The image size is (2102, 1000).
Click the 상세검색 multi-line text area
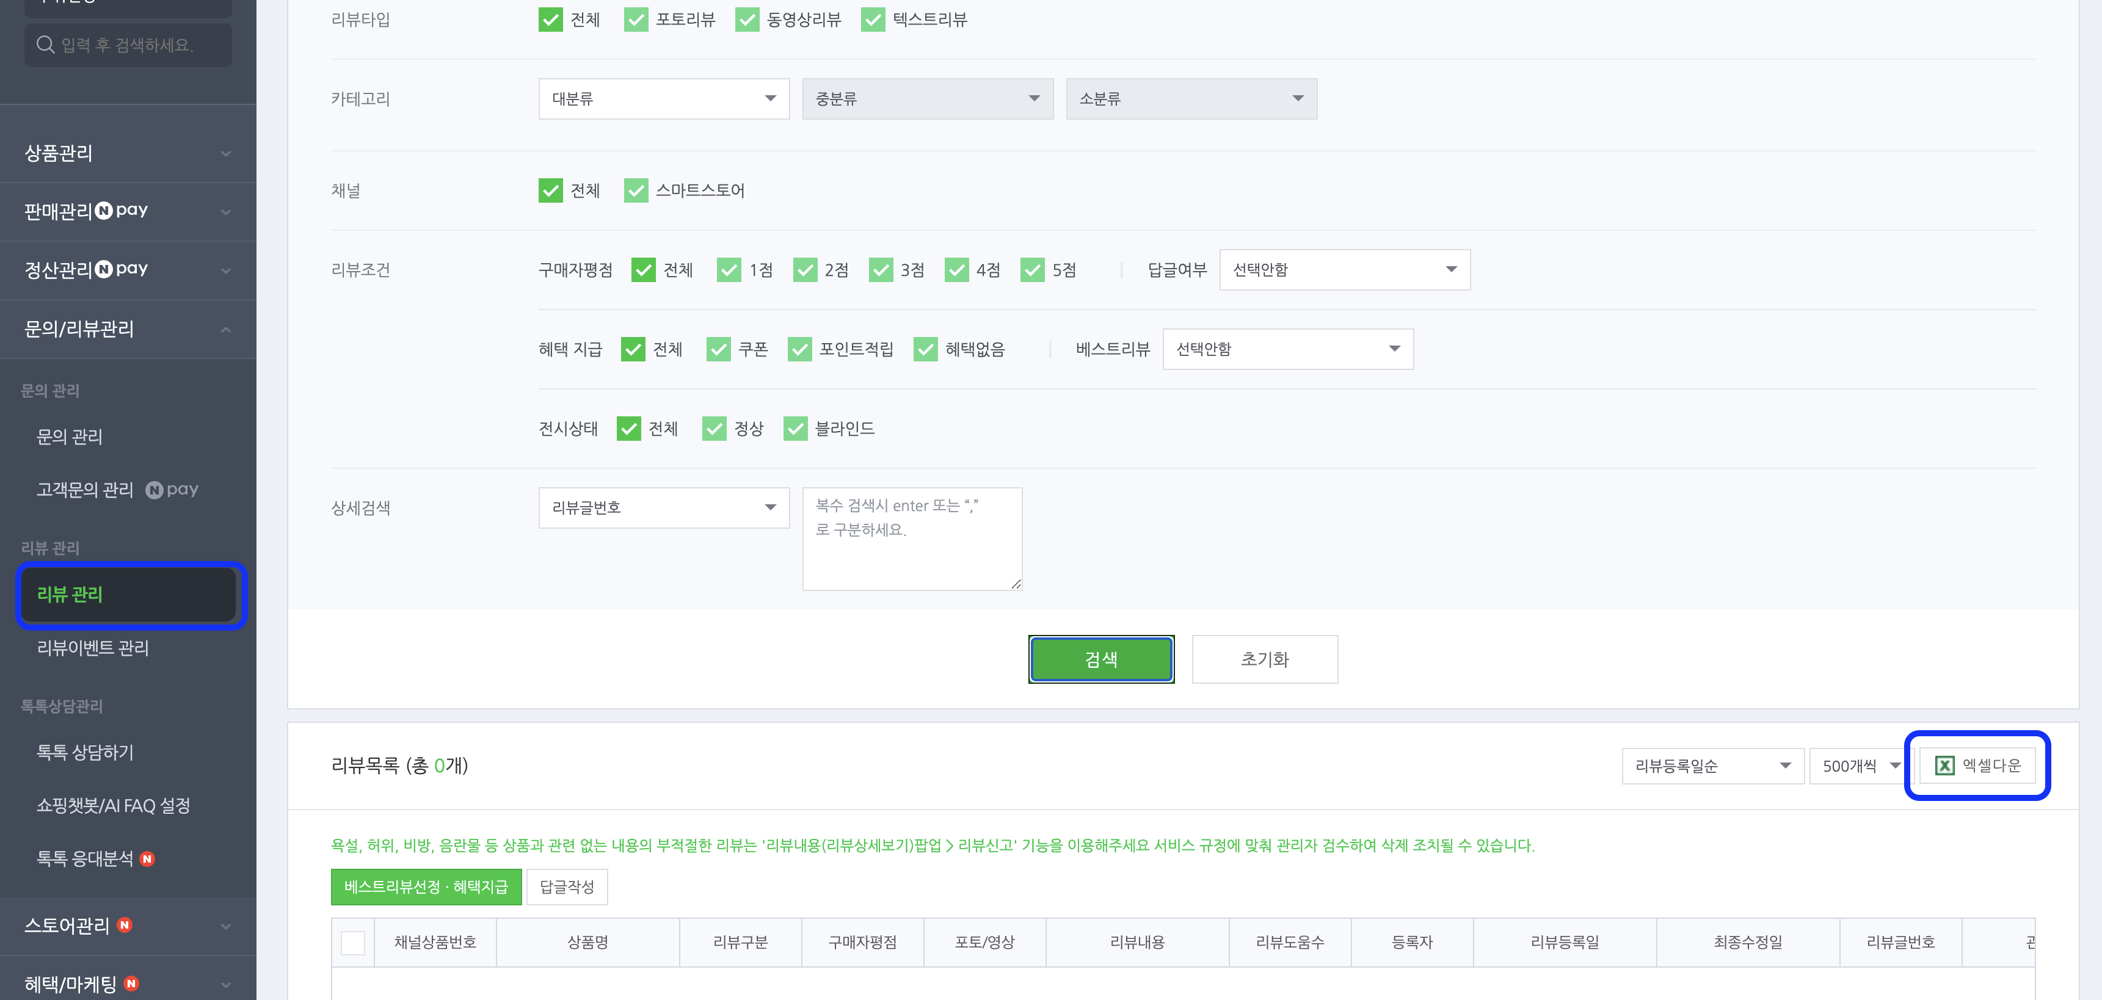click(x=912, y=538)
